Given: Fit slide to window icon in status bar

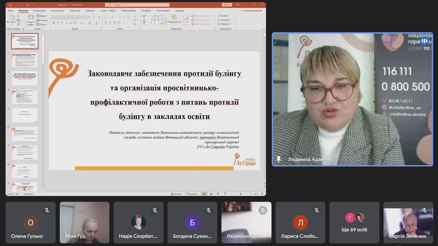Looking at the screenshot, I should tap(262, 194).
